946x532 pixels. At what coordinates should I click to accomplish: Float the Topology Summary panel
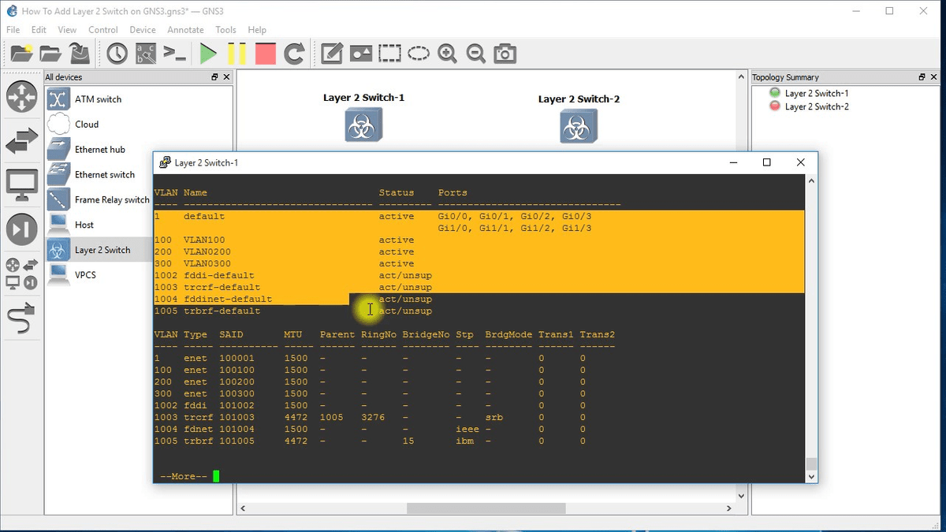tap(922, 77)
